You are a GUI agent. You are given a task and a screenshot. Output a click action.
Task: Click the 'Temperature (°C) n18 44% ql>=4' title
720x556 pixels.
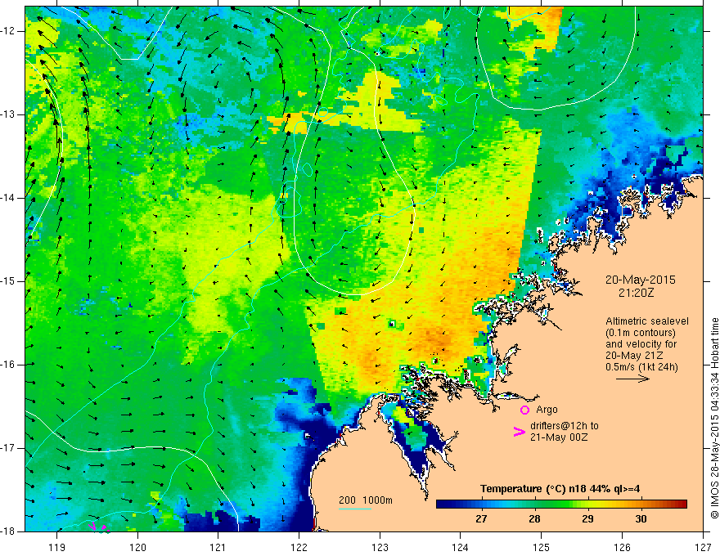[x=560, y=489]
